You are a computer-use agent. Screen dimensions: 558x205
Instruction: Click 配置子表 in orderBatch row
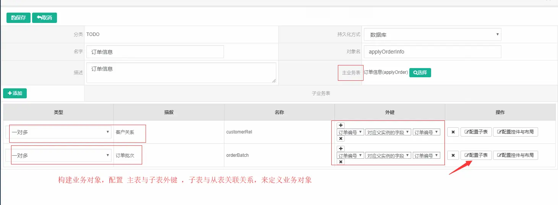[x=476, y=155]
